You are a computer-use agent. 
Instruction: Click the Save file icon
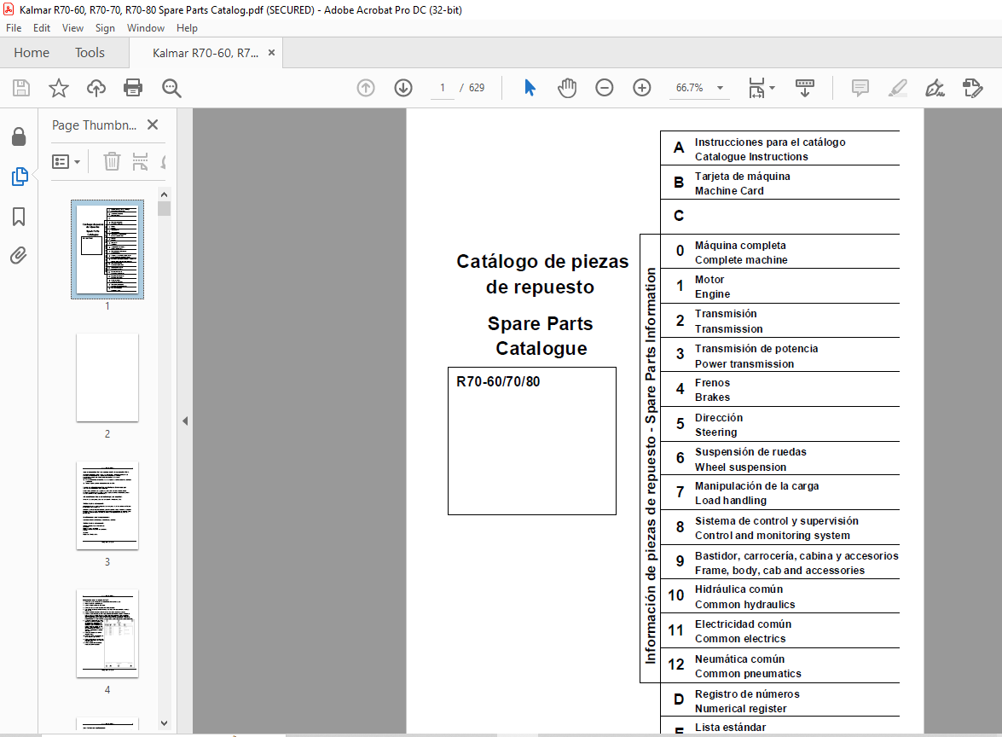tap(21, 88)
